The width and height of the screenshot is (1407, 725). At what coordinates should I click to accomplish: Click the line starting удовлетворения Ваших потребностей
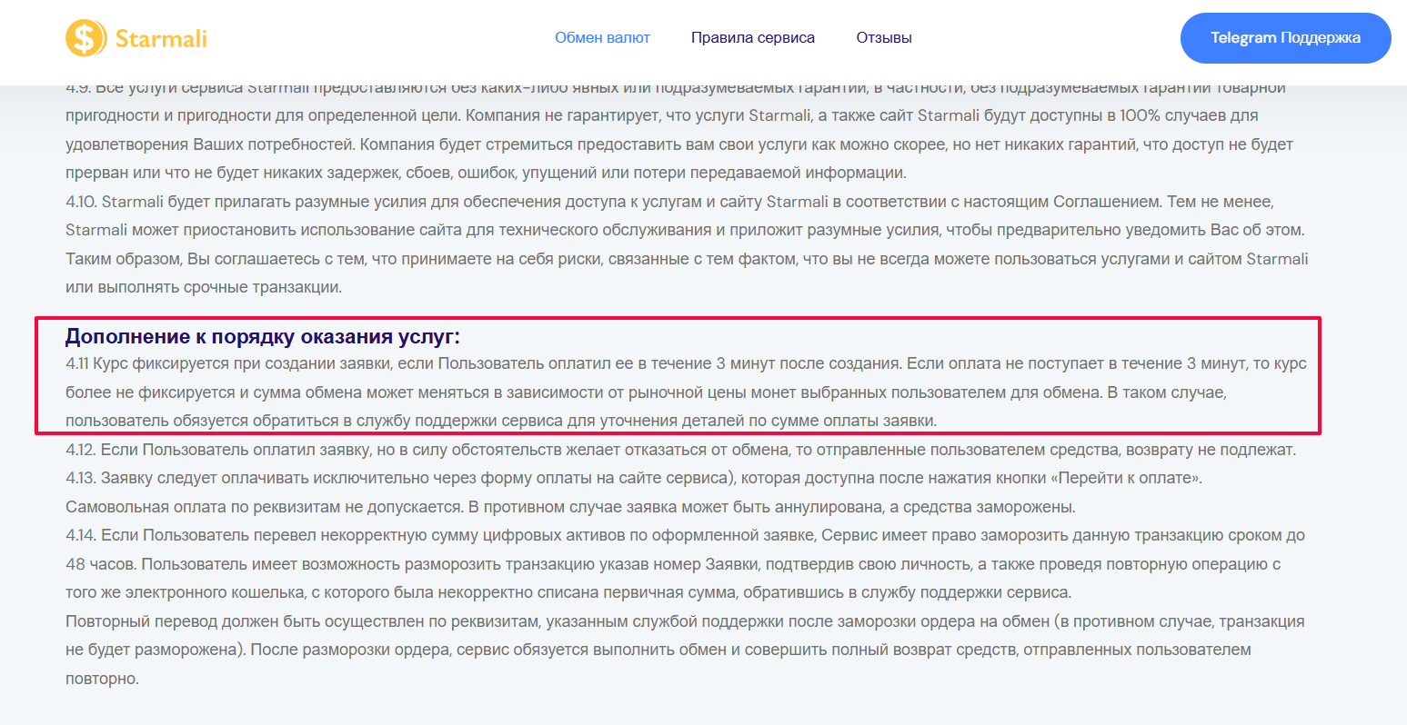point(679,144)
